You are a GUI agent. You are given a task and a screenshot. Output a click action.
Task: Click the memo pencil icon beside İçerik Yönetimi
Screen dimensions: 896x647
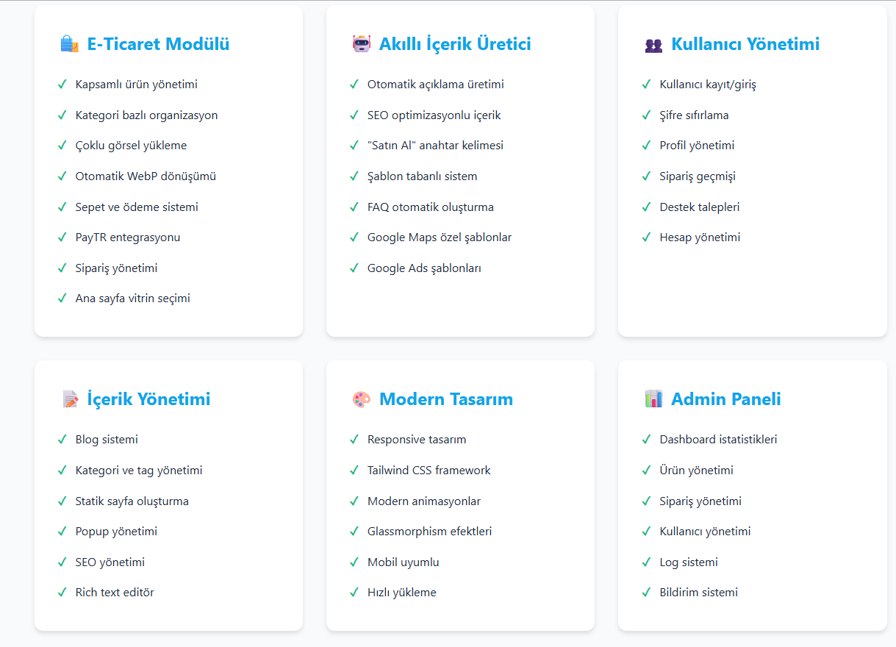coord(70,399)
